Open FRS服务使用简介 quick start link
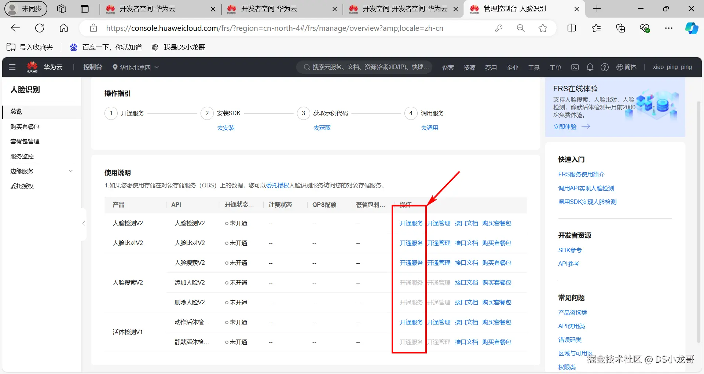 tap(581, 175)
